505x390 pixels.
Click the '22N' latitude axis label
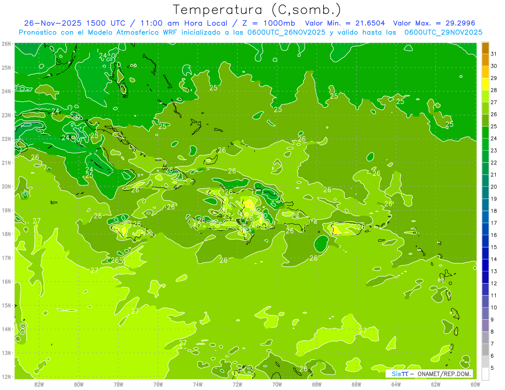point(6,139)
